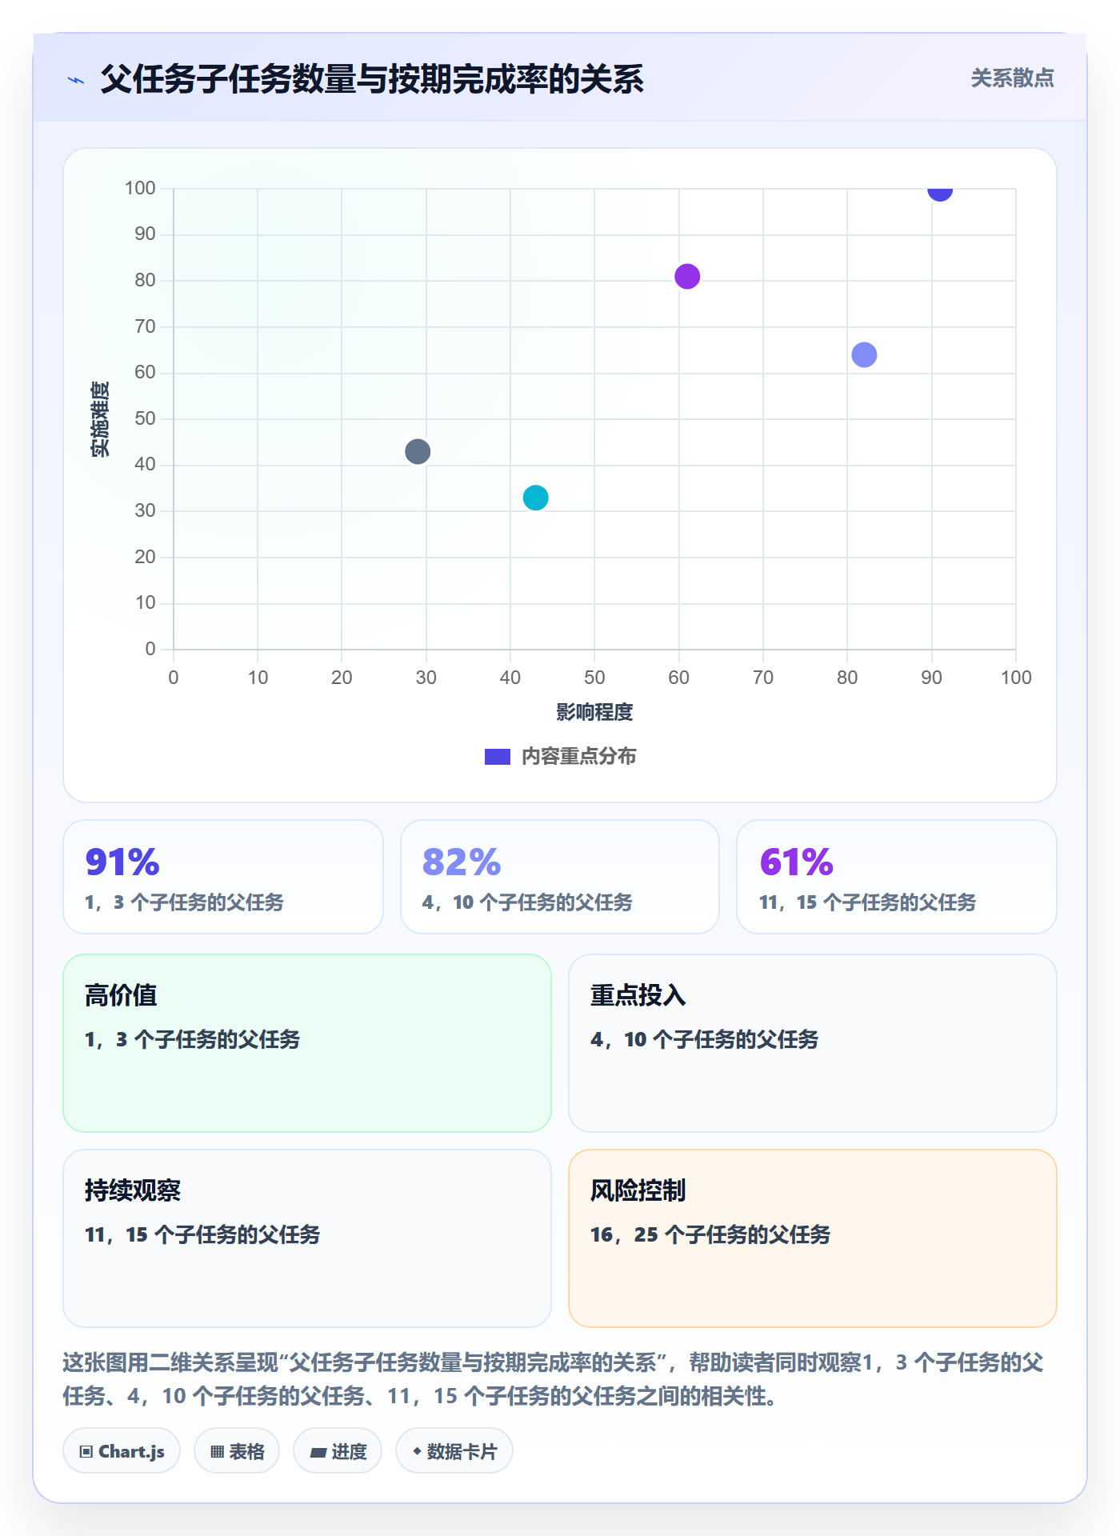Click the 82% stat card

[560, 877]
